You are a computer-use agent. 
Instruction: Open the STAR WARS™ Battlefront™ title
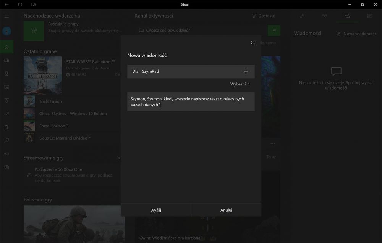point(91,62)
